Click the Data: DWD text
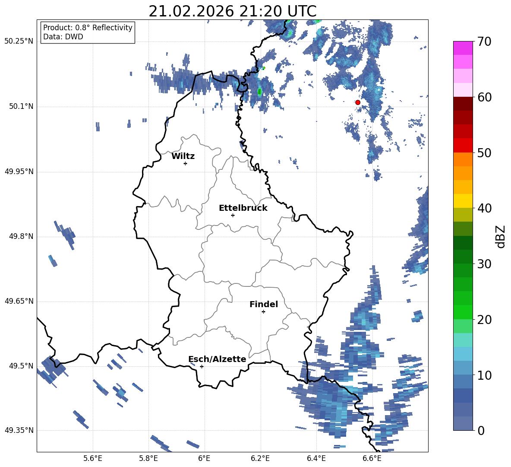The height and width of the screenshot is (467, 511). click(63, 37)
